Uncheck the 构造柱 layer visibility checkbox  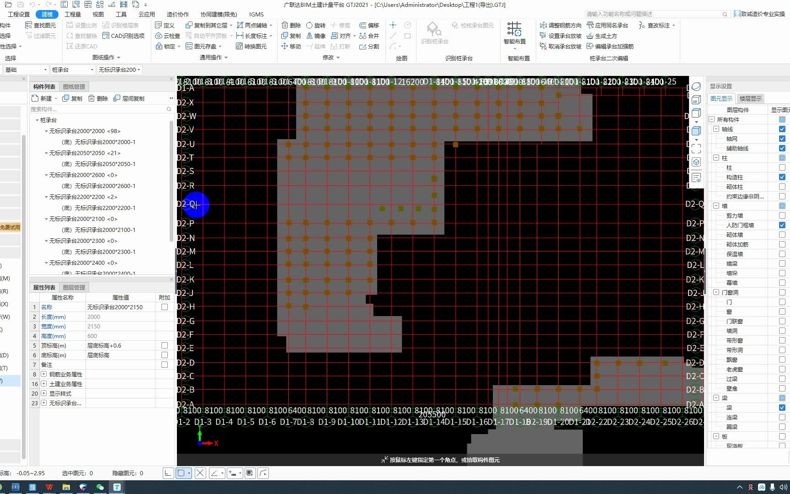coord(782,177)
